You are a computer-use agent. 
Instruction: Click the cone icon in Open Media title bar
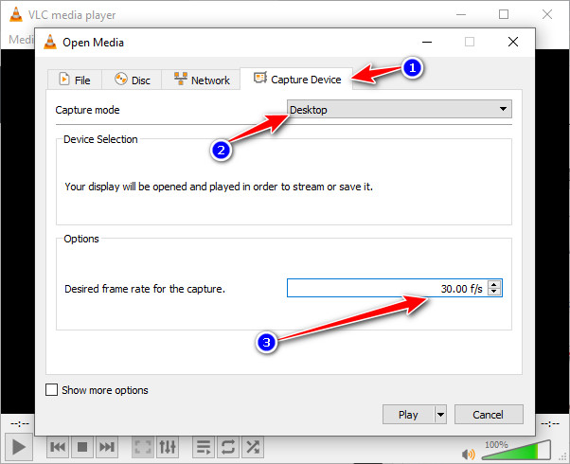[50, 42]
